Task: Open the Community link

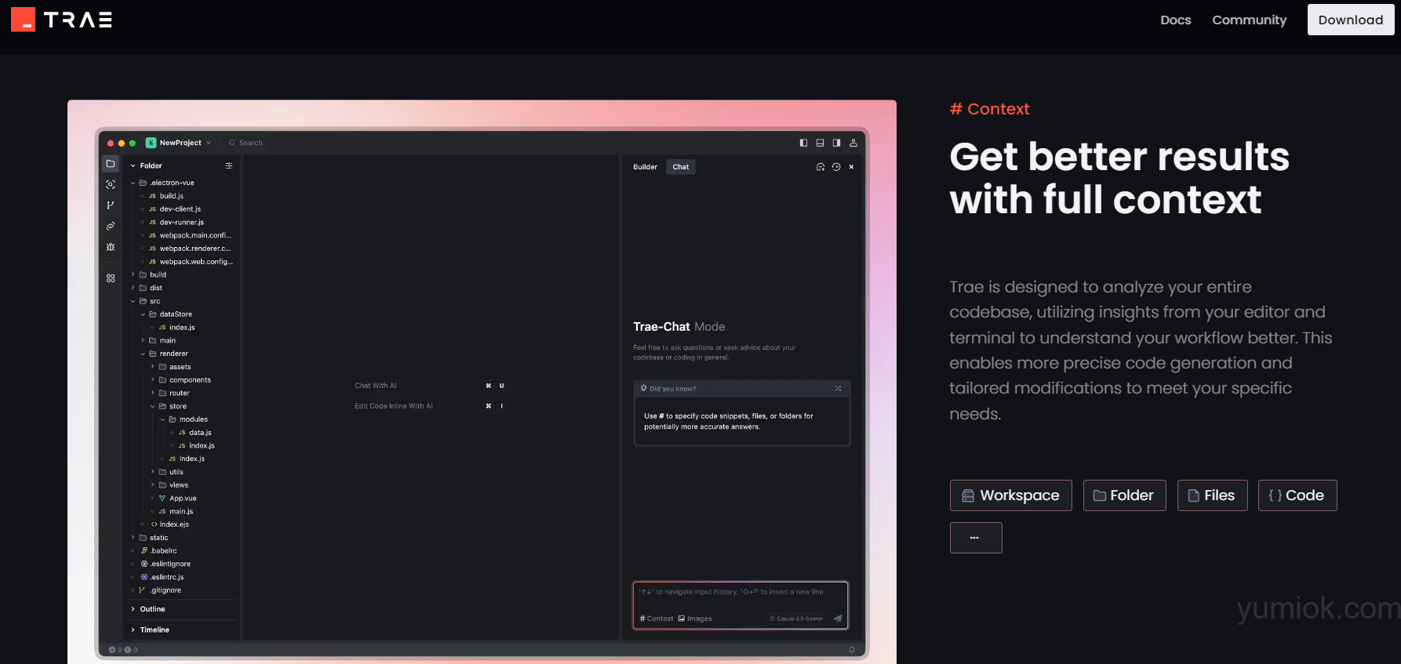Action: tap(1249, 20)
